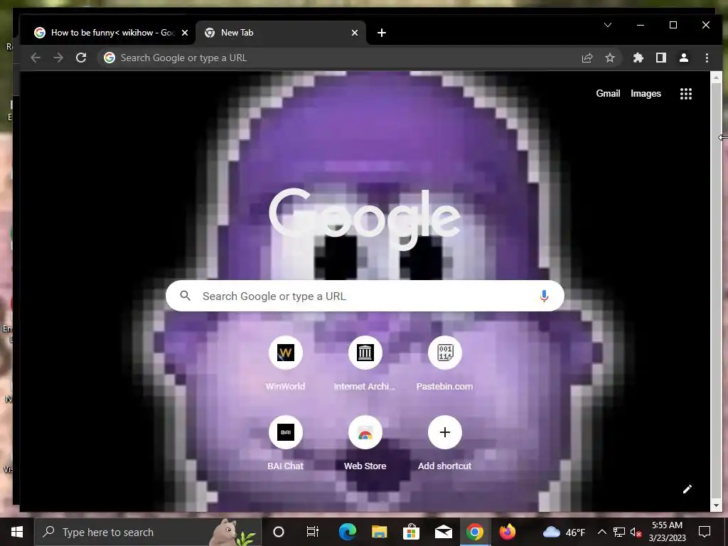Open Google Images link
The width and height of the screenshot is (728, 546).
(x=646, y=93)
